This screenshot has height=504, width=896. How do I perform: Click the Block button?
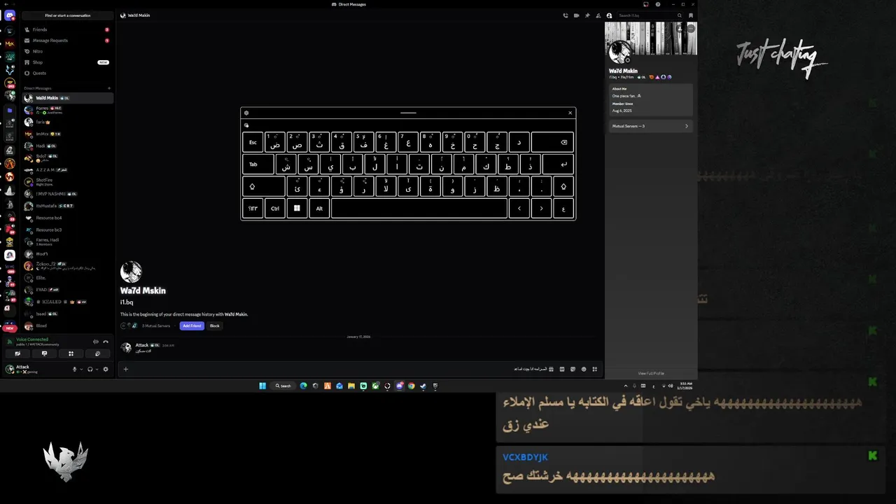click(x=215, y=325)
